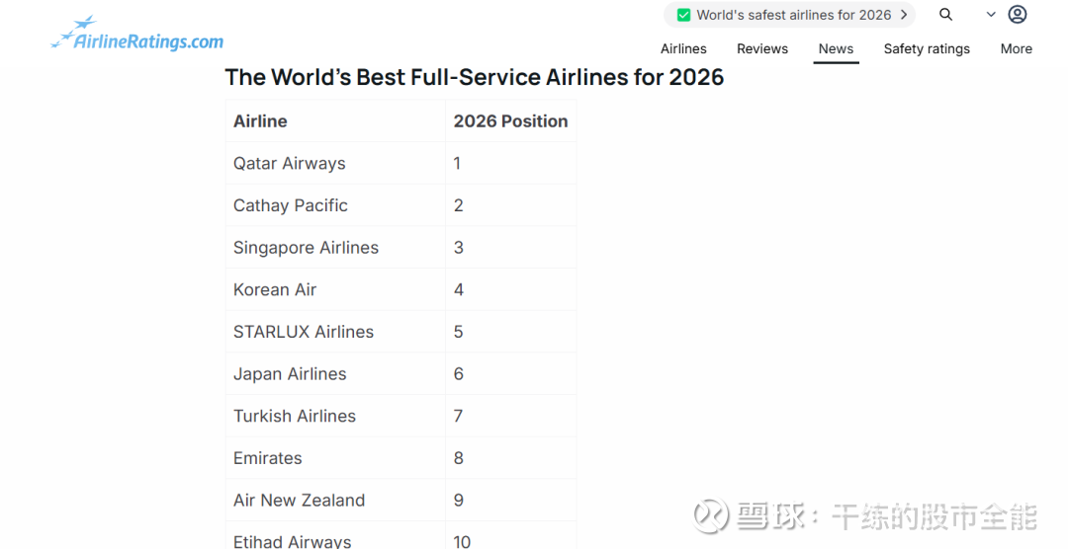Click the AirlineRatings.com logo
The image size is (1068, 549).
click(137, 36)
